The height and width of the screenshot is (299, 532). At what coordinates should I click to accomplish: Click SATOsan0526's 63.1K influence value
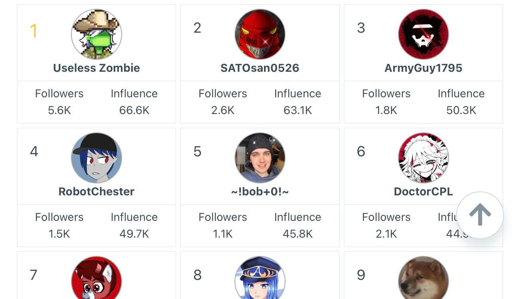point(298,110)
